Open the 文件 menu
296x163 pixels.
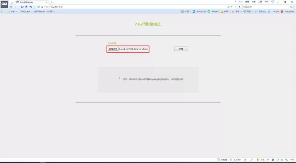(x=241, y=2)
